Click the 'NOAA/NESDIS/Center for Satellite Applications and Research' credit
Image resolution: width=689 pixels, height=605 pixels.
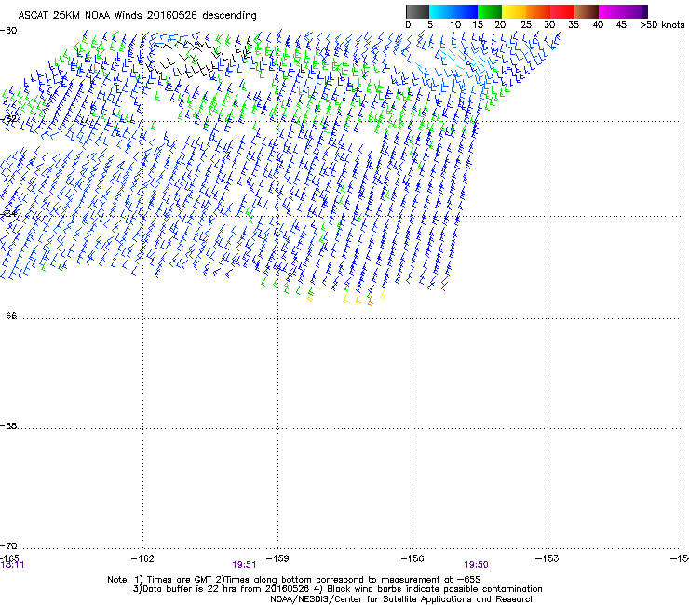tap(402, 599)
